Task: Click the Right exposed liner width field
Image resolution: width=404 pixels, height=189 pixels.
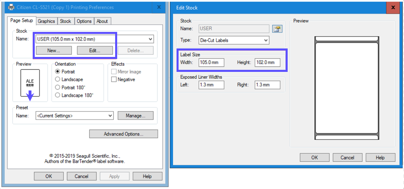Action: click(267, 85)
